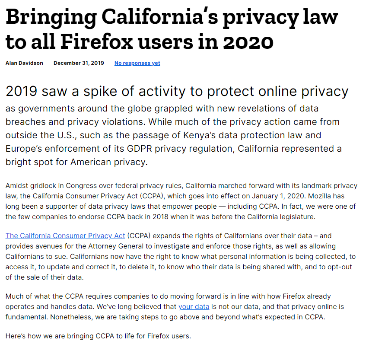The image size is (369, 344).
Task: Click the December 31, 2019 publish date
Action: (x=79, y=63)
